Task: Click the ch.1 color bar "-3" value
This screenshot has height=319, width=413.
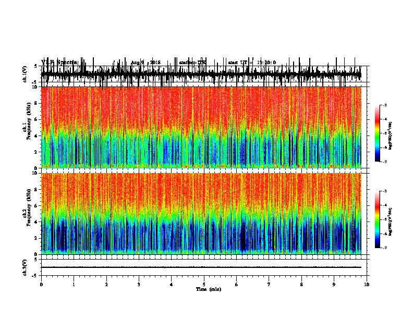Action: 384,105
